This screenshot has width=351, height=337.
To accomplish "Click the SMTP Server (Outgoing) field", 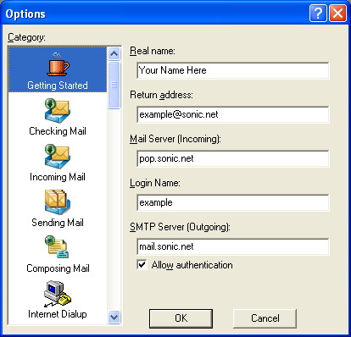I will (233, 246).
